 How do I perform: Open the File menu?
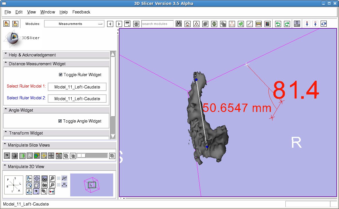click(x=8, y=12)
